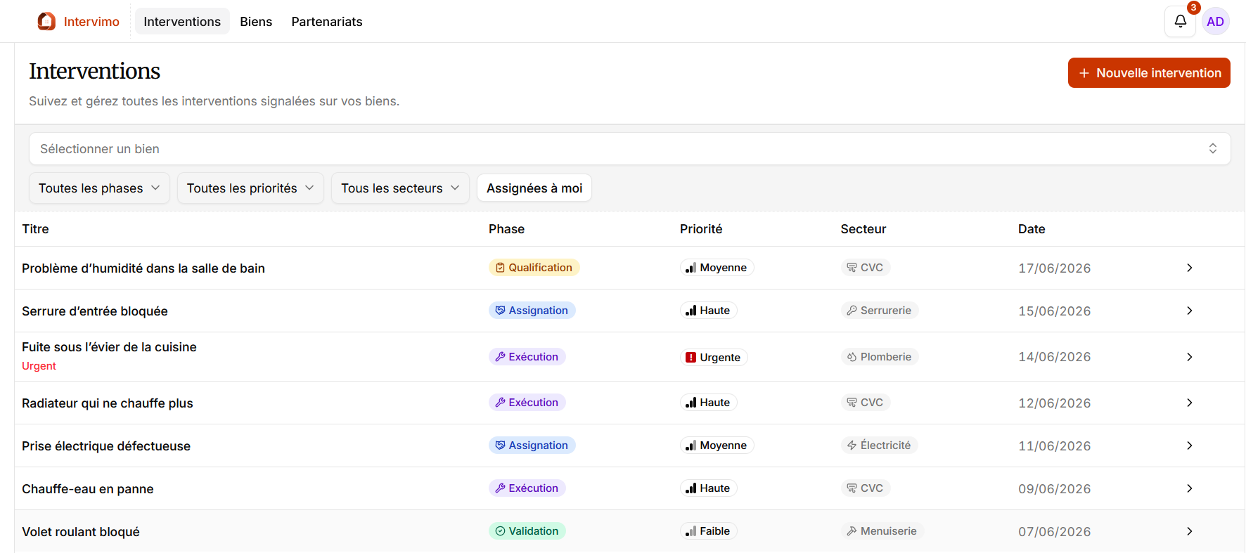This screenshot has width=1246, height=553.
Task: Click the Intervimo logo icon
Action: (x=46, y=21)
